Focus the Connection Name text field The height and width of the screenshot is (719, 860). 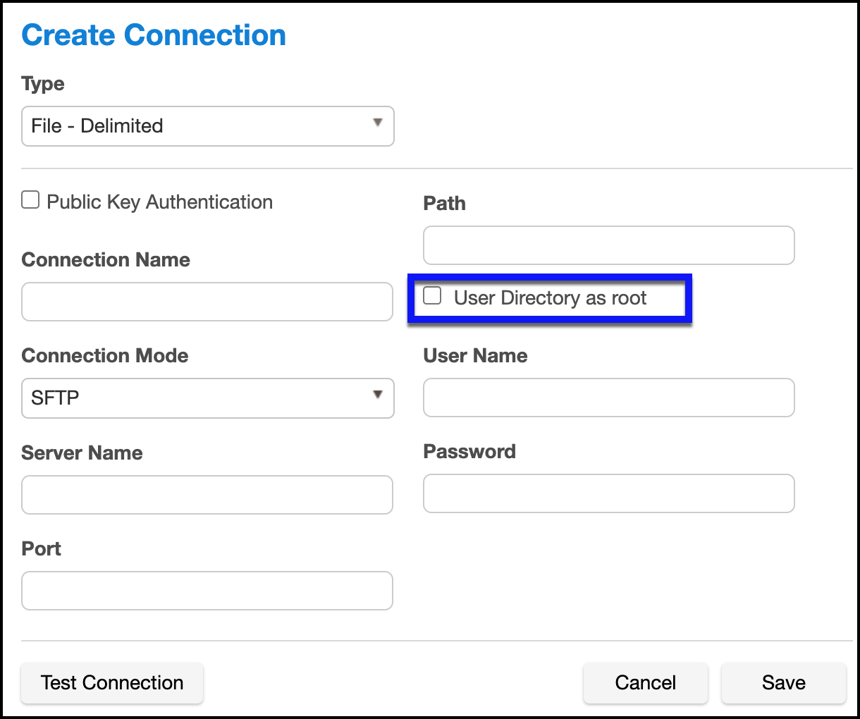coord(207,302)
